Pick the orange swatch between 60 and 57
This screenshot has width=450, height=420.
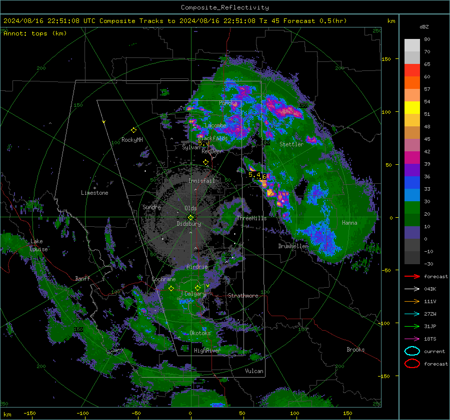(x=412, y=83)
